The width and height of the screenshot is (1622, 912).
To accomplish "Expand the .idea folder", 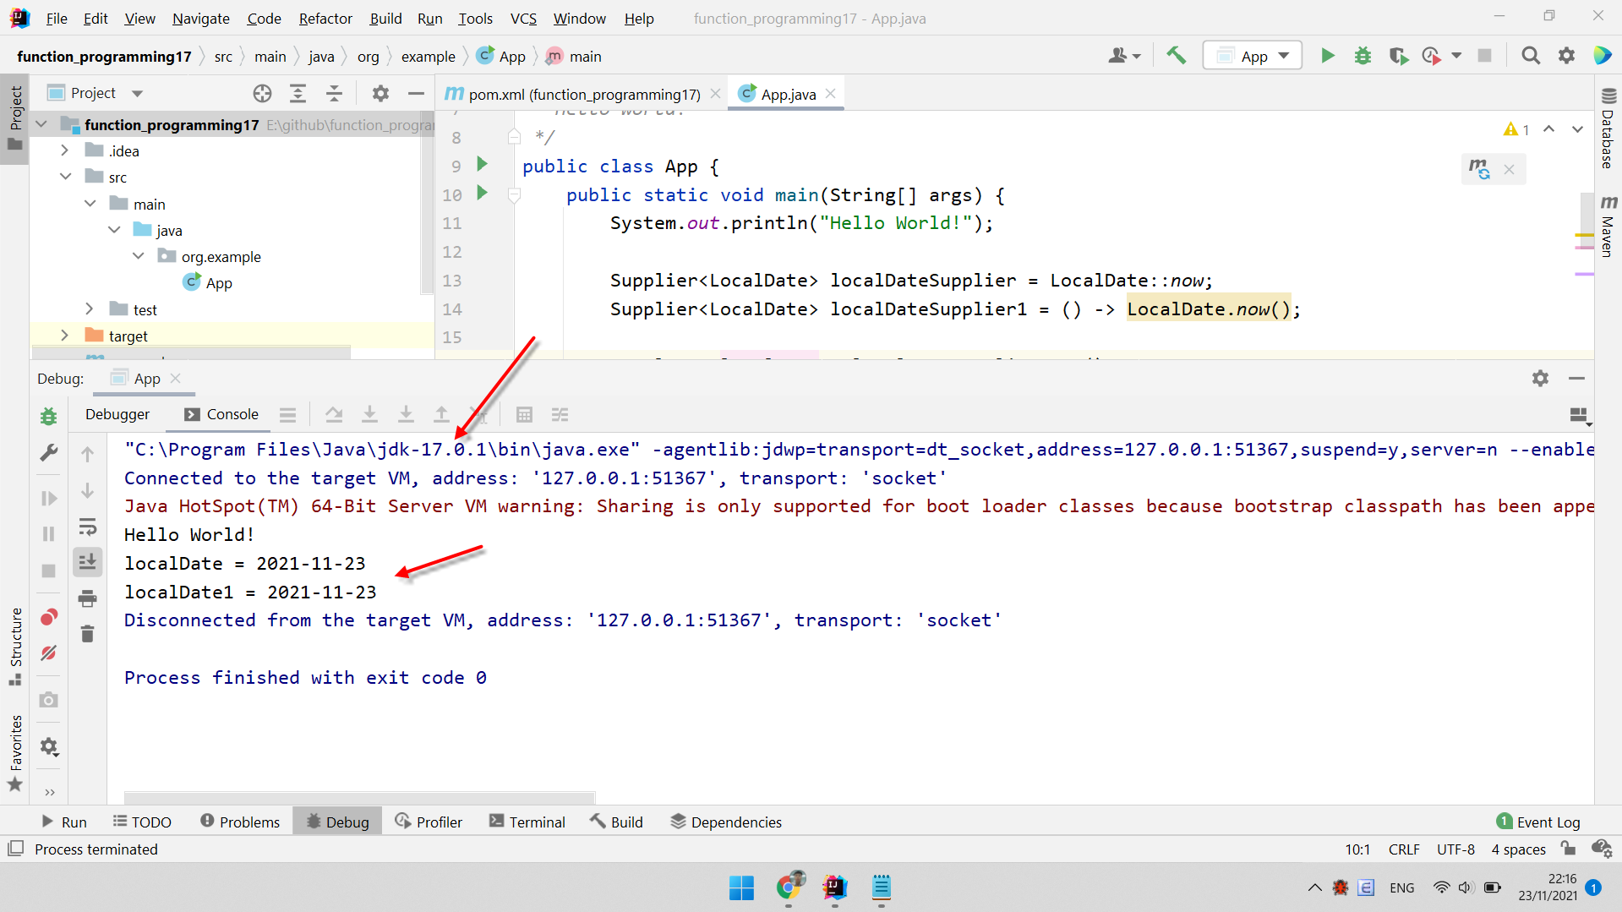I will (64, 150).
